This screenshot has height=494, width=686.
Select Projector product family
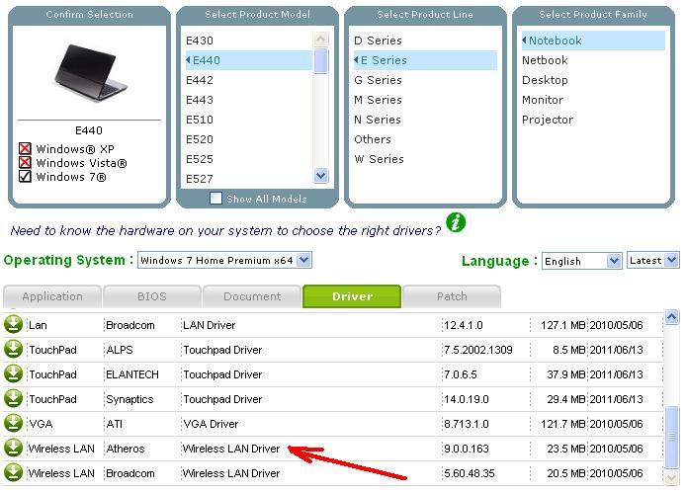click(x=548, y=120)
